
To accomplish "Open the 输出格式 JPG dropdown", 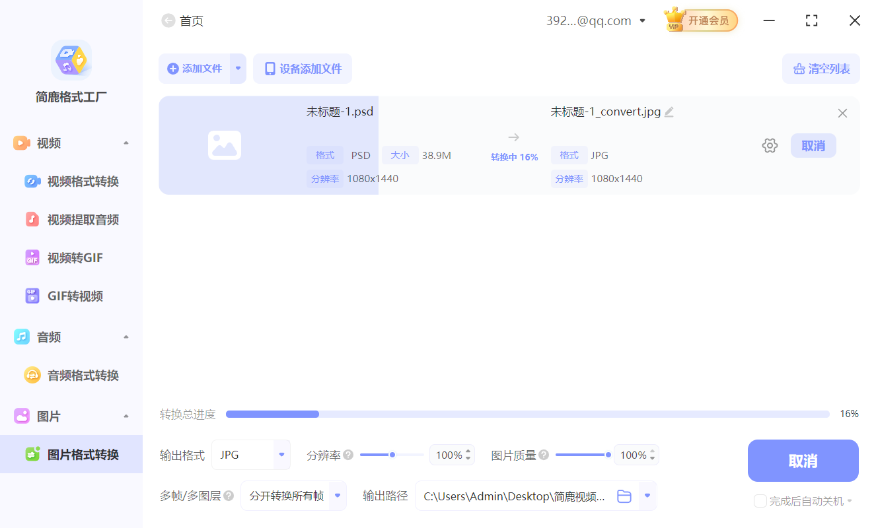I will (281, 455).
